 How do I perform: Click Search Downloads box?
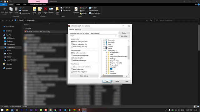176,20
